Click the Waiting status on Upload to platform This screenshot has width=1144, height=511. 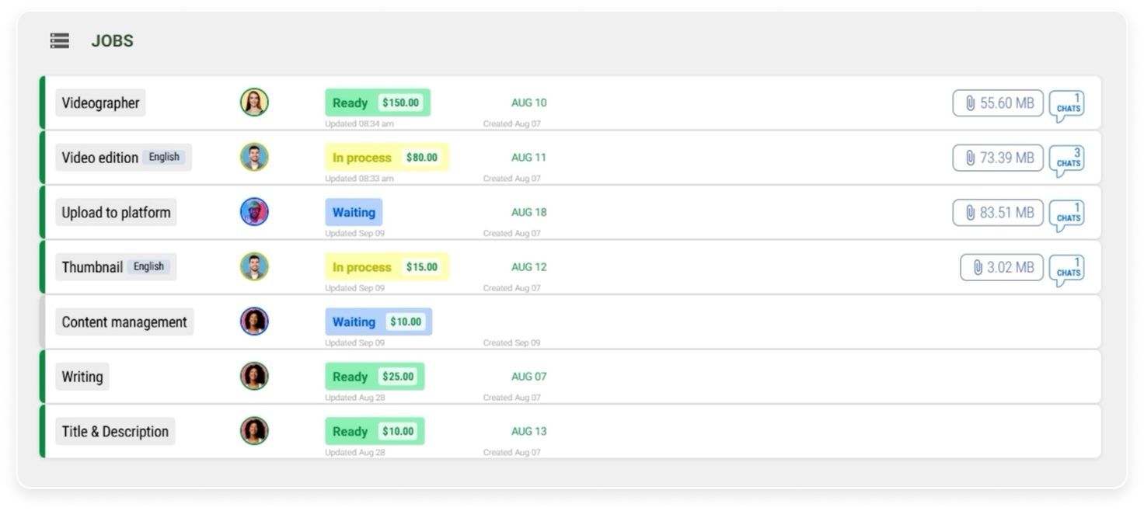pos(354,212)
